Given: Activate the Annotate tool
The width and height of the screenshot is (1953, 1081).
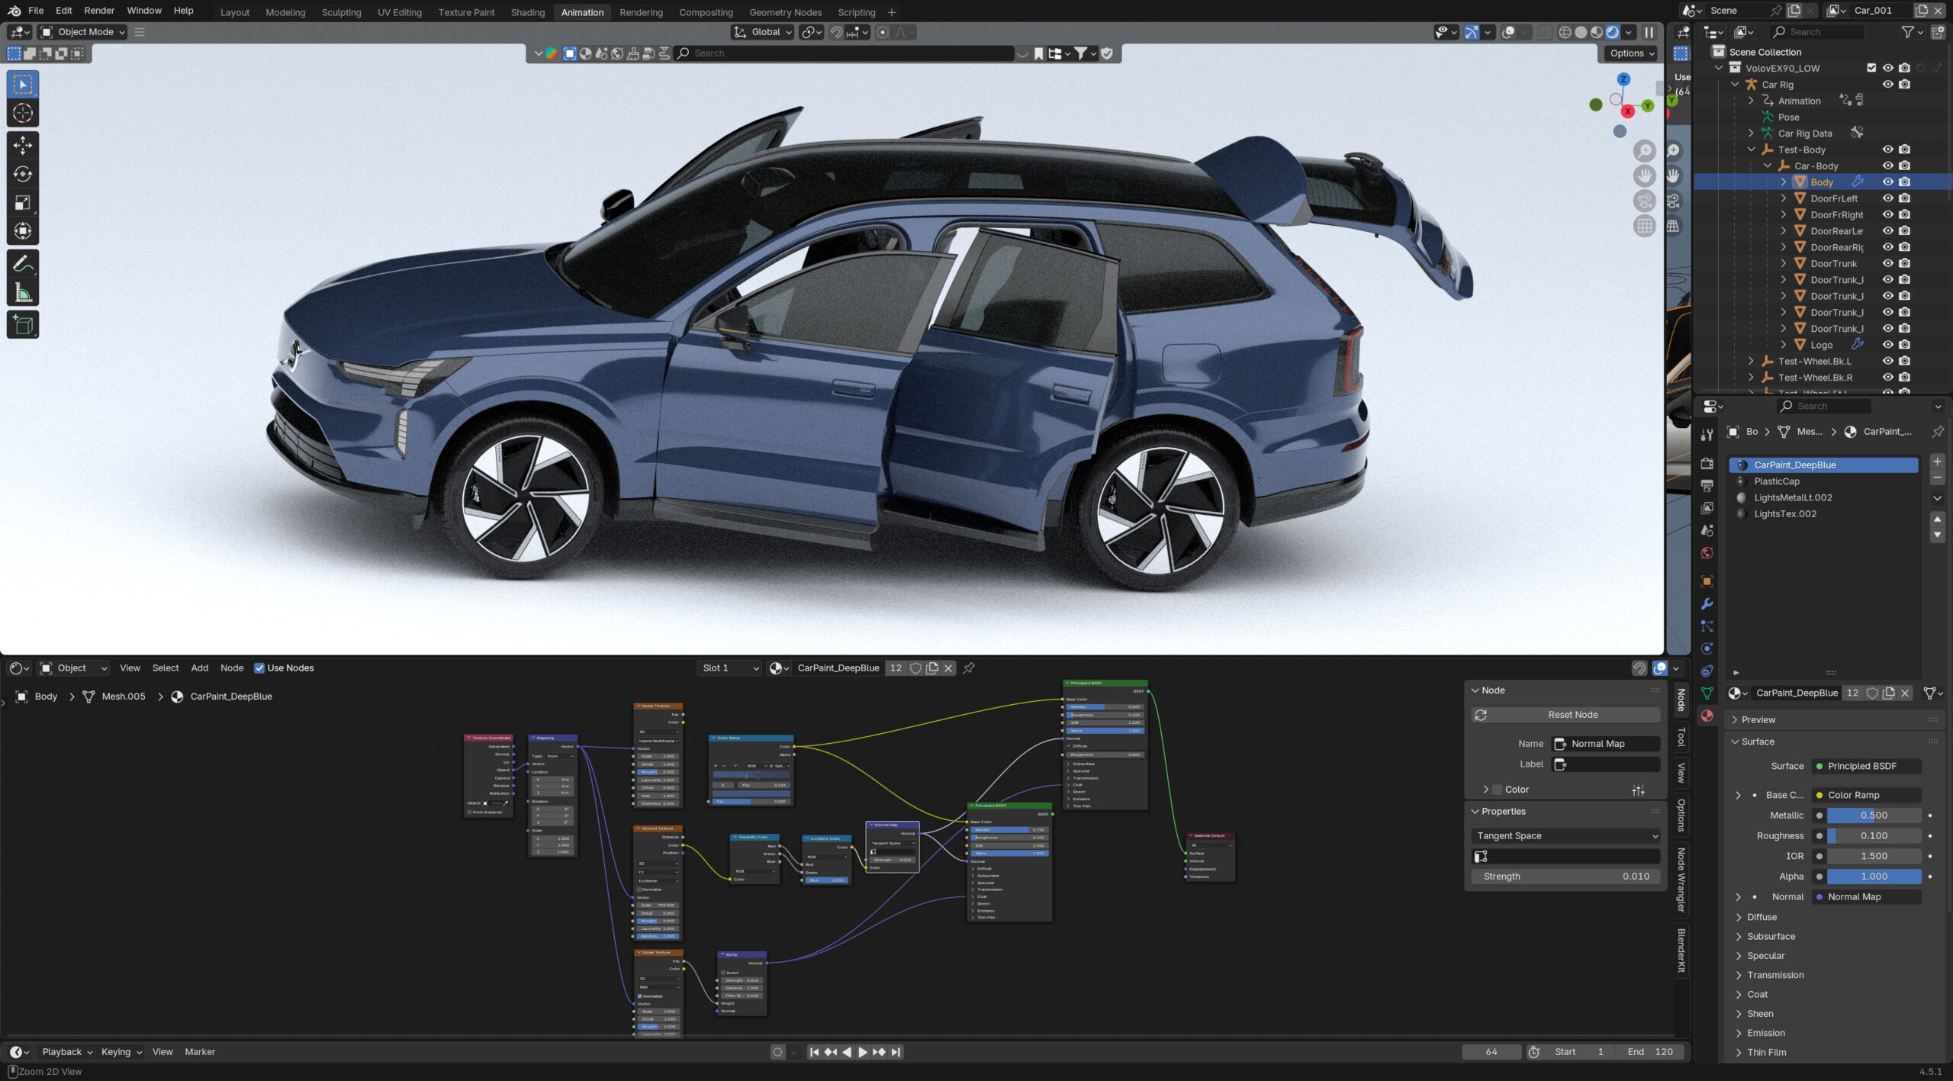Looking at the screenshot, I should 23,264.
